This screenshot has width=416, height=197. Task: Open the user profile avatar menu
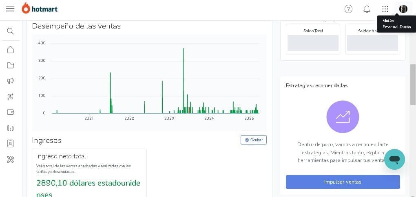tap(403, 9)
